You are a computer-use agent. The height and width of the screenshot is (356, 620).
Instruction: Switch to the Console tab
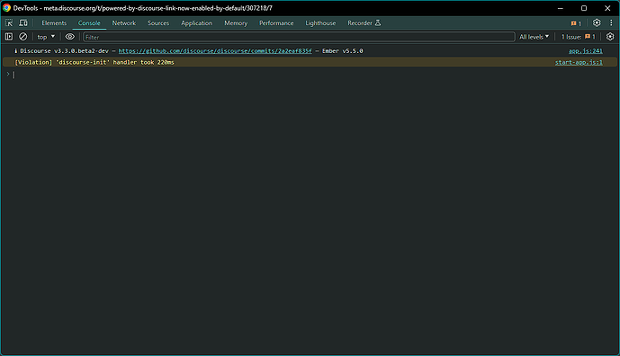(89, 22)
